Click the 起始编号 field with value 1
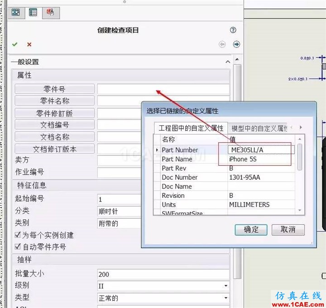This screenshot has width=326, height=308. 120,199
